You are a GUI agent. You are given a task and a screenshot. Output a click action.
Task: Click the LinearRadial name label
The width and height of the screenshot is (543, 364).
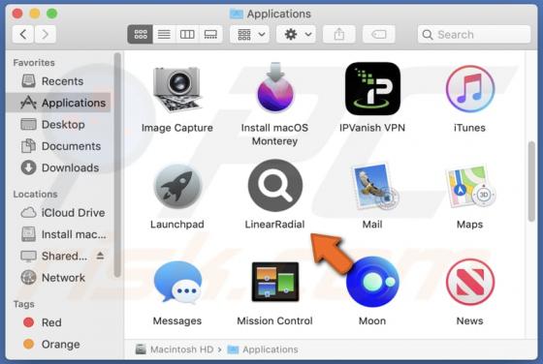(275, 225)
